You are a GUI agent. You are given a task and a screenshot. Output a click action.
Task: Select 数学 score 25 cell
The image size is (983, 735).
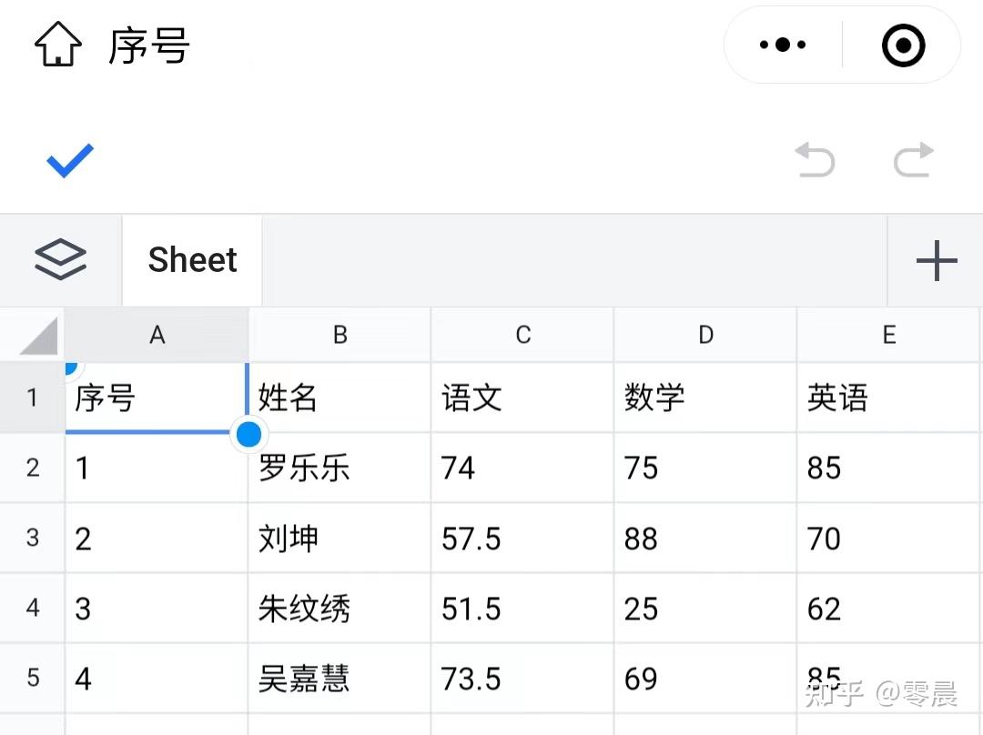706,608
